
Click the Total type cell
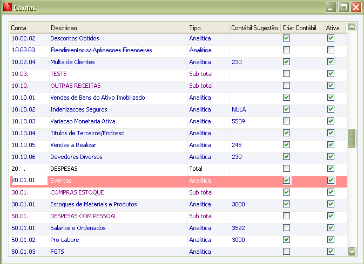[x=196, y=169]
